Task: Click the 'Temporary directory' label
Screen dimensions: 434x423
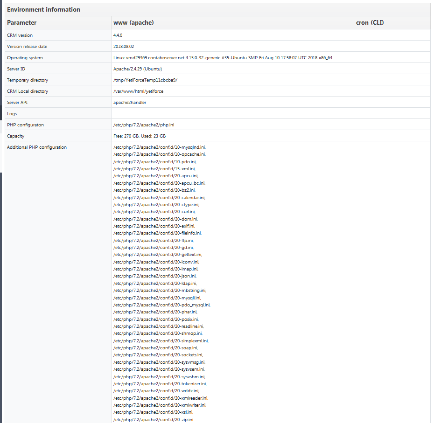Action: click(x=28, y=80)
